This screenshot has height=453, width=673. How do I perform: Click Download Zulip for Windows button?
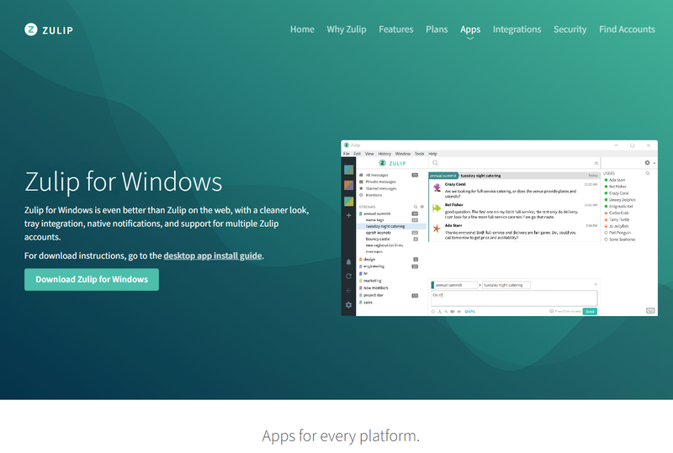[92, 279]
